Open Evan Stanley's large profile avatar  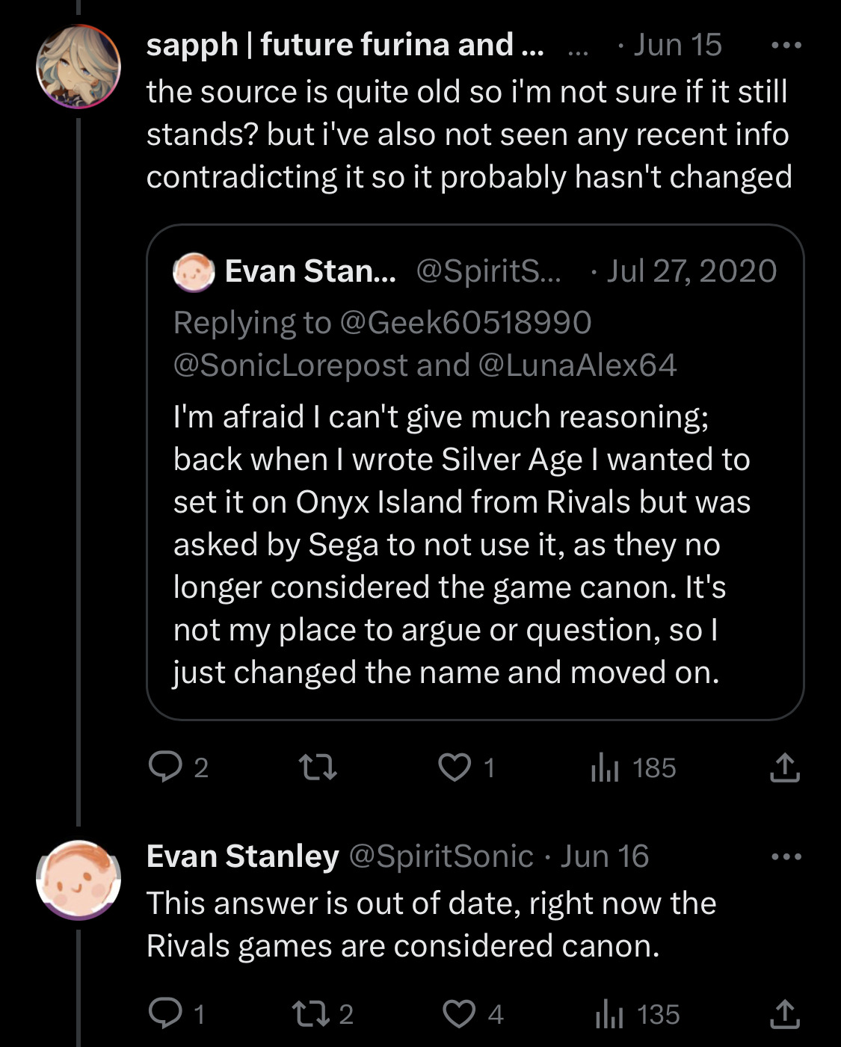click(x=78, y=878)
